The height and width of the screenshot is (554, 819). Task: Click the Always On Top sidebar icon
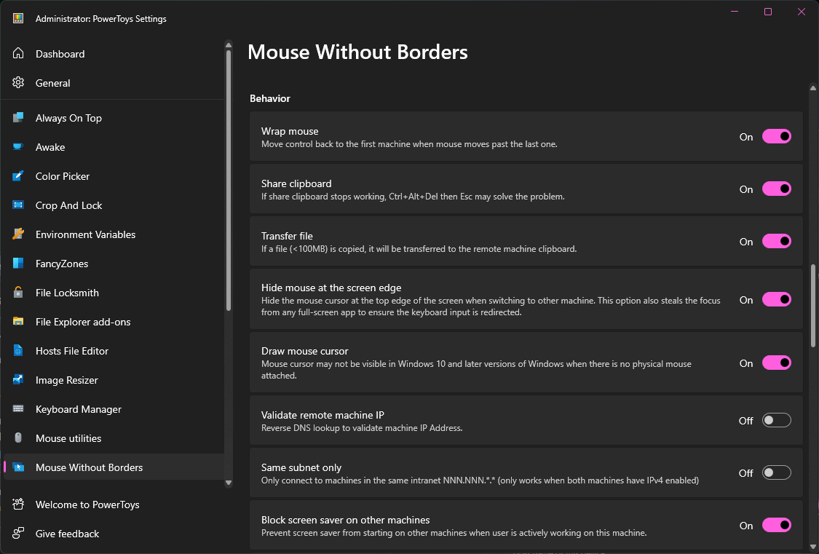(18, 118)
